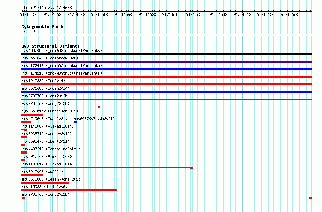Click end block of nsv1136017 Alsmadi2014 variant

click(x=192, y=168)
